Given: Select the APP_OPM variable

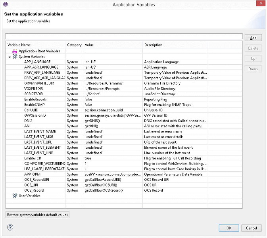Looking at the screenshot, I should 32,175.
